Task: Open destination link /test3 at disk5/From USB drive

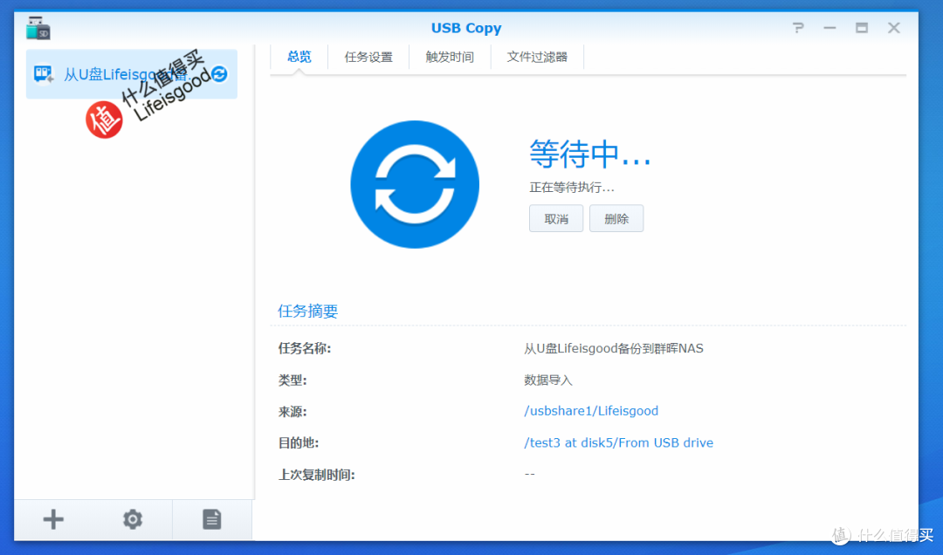Action: coord(619,442)
